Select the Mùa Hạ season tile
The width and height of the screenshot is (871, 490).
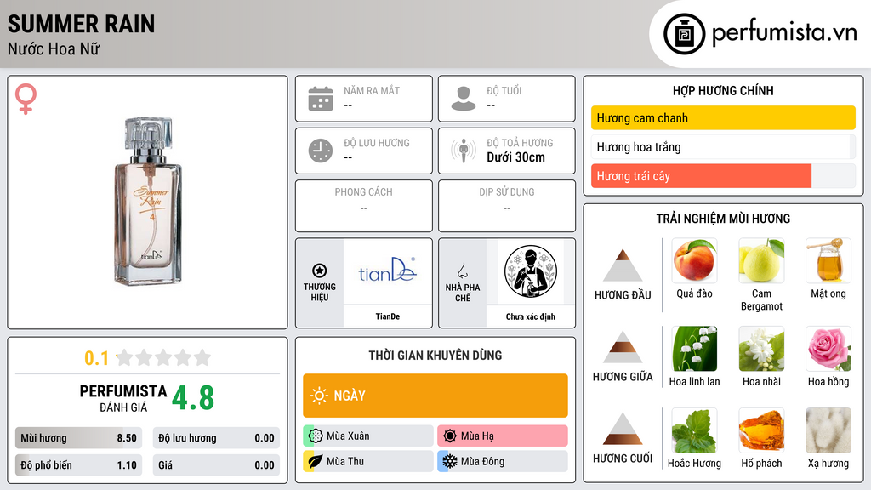pos(502,436)
